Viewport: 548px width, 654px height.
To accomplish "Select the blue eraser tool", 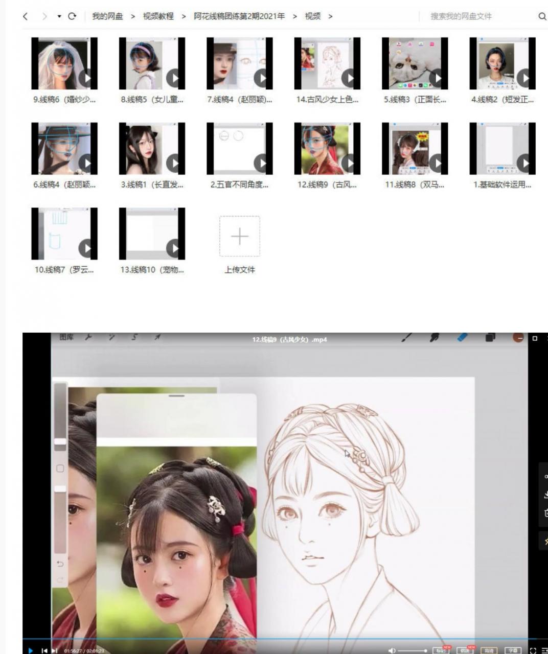I will [x=462, y=338].
